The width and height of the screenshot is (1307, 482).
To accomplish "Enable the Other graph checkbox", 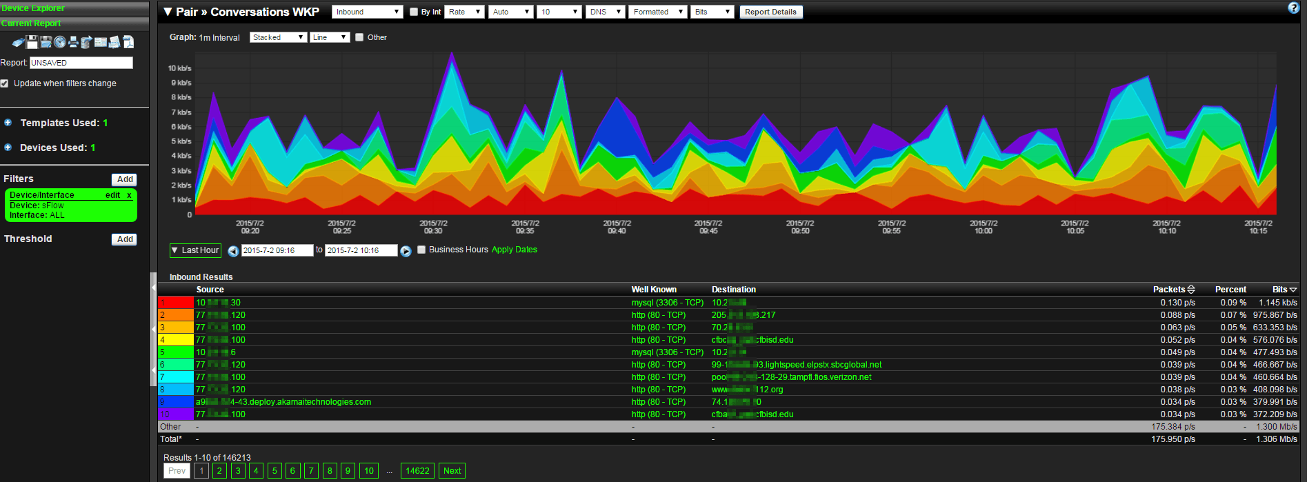I will point(359,37).
